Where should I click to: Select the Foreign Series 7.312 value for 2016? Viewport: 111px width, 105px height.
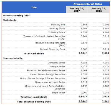click(106, 66)
